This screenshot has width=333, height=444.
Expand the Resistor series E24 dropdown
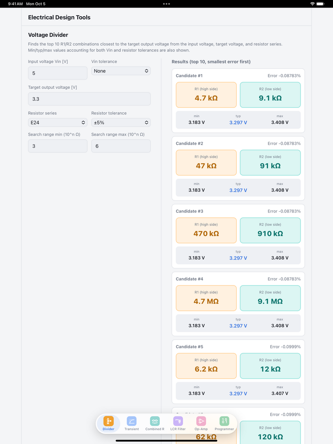[58, 122]
